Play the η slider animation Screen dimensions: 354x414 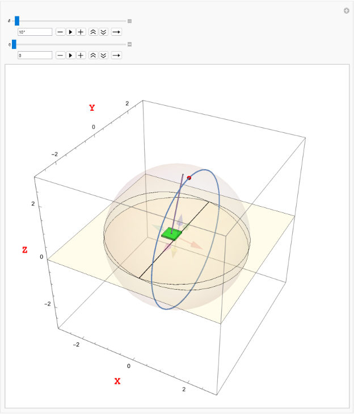70,55
